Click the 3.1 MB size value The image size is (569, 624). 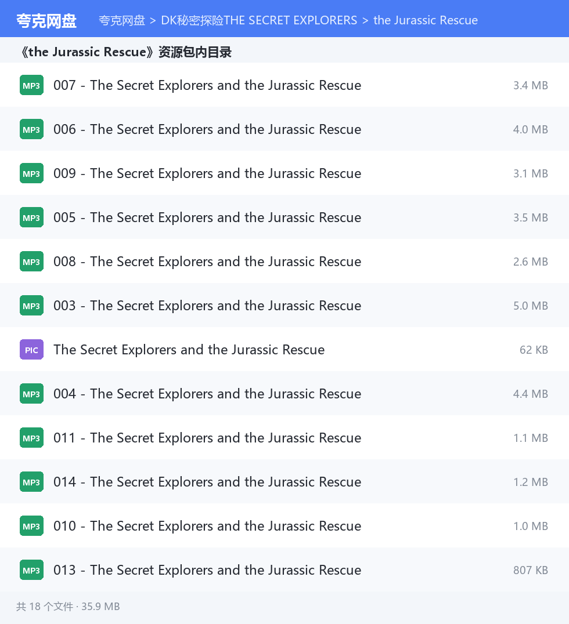[x=530, y=173]
